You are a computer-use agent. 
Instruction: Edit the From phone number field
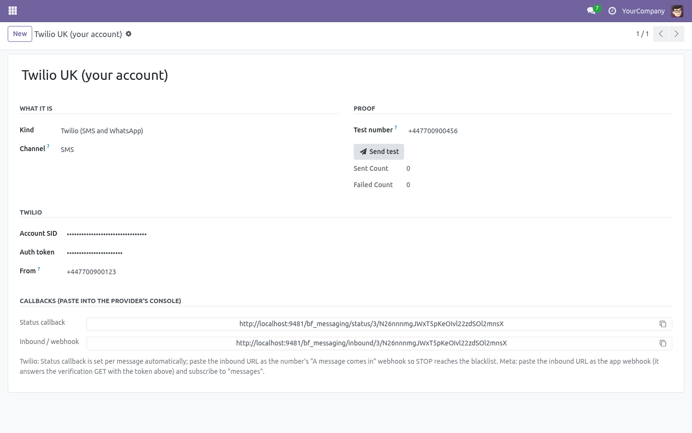[368, 272]
